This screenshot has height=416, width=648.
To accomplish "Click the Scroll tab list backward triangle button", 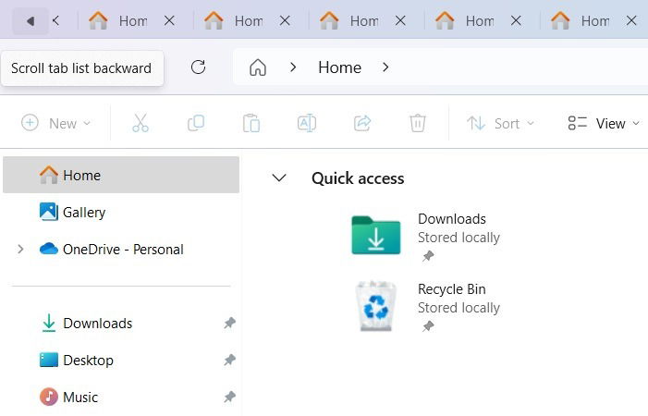I will coord(31,20).
